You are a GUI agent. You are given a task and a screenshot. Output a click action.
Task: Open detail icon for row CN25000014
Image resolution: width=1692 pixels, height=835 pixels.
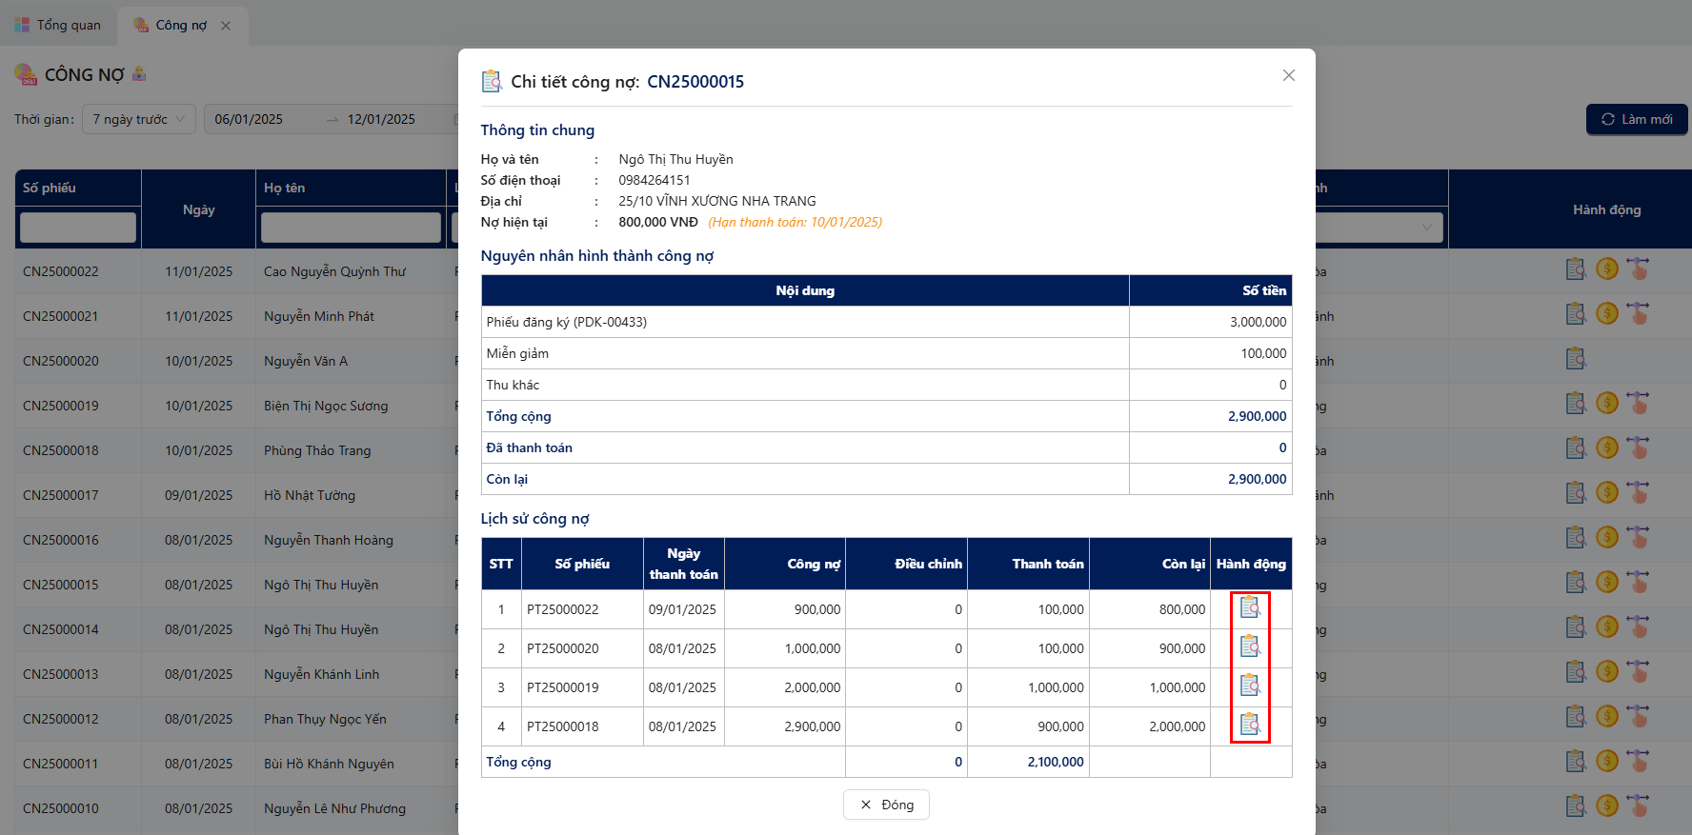tap(1576, 627)
